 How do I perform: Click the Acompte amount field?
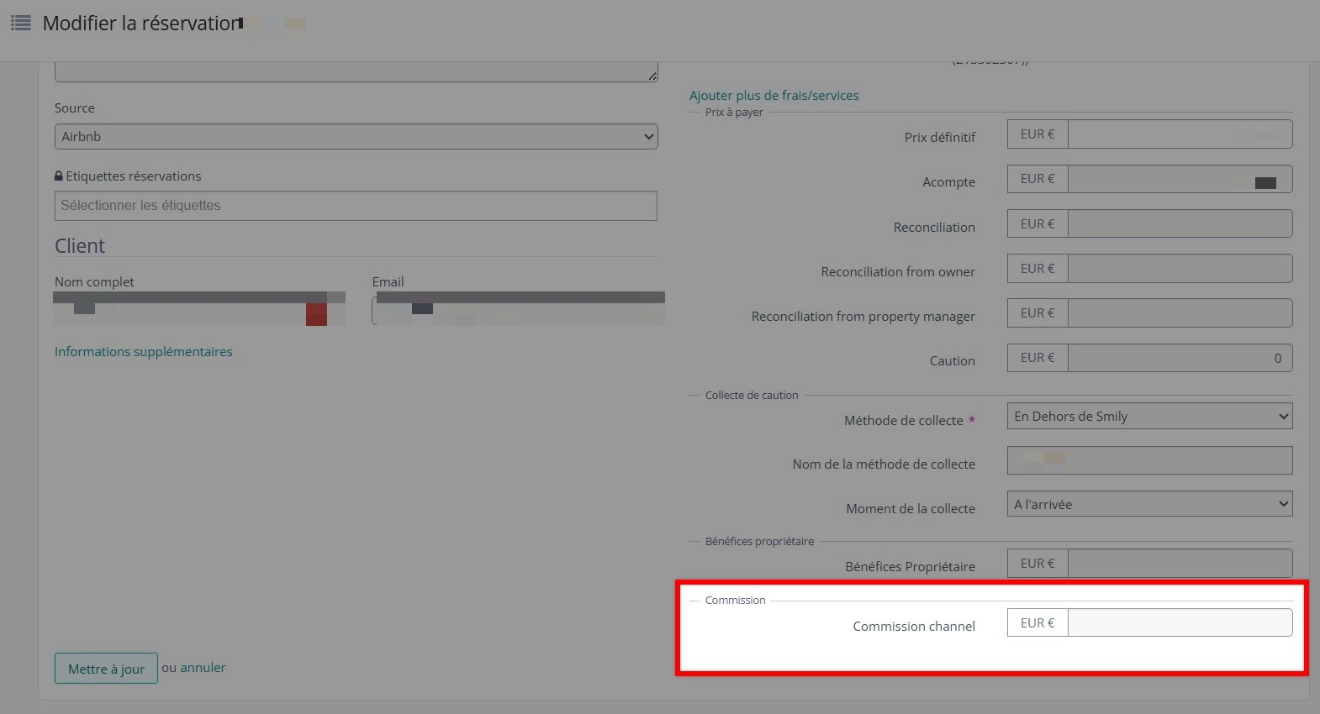1180,179
